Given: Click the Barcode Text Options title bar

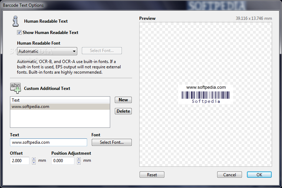Looking at the screenshot, I should (x=141, y=5).
